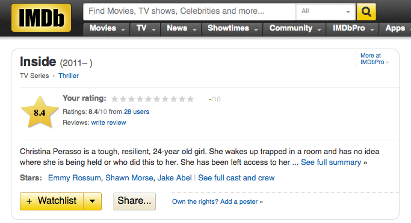Click the 28 users ratings link
The height and width of the screenshot is (223, 411).
point(137,111)
